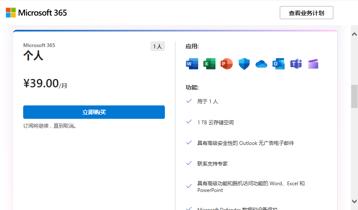Image resolution: width=358 pixels, height=210 pixels.
Task: Click the OneDrive cloud icon
Action: pyautogui.click(x=261, y=64)
